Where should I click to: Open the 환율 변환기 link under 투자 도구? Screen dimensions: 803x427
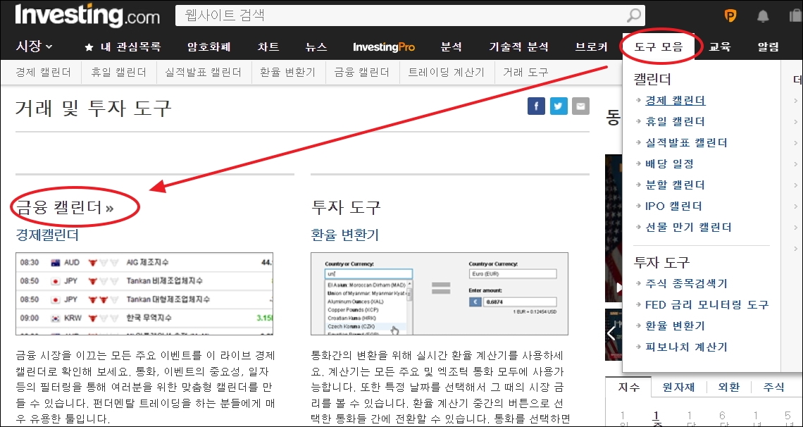tap(344, 235)
